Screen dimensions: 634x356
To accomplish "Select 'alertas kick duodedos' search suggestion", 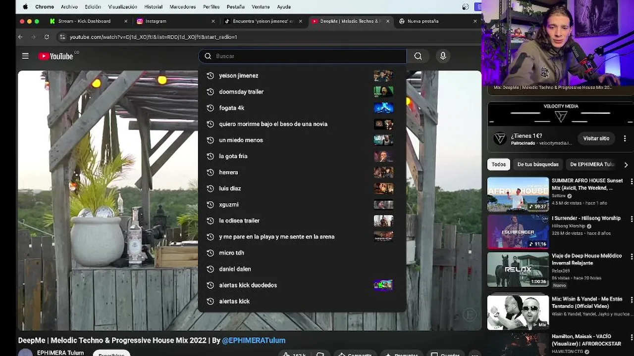I will (302, 285).
